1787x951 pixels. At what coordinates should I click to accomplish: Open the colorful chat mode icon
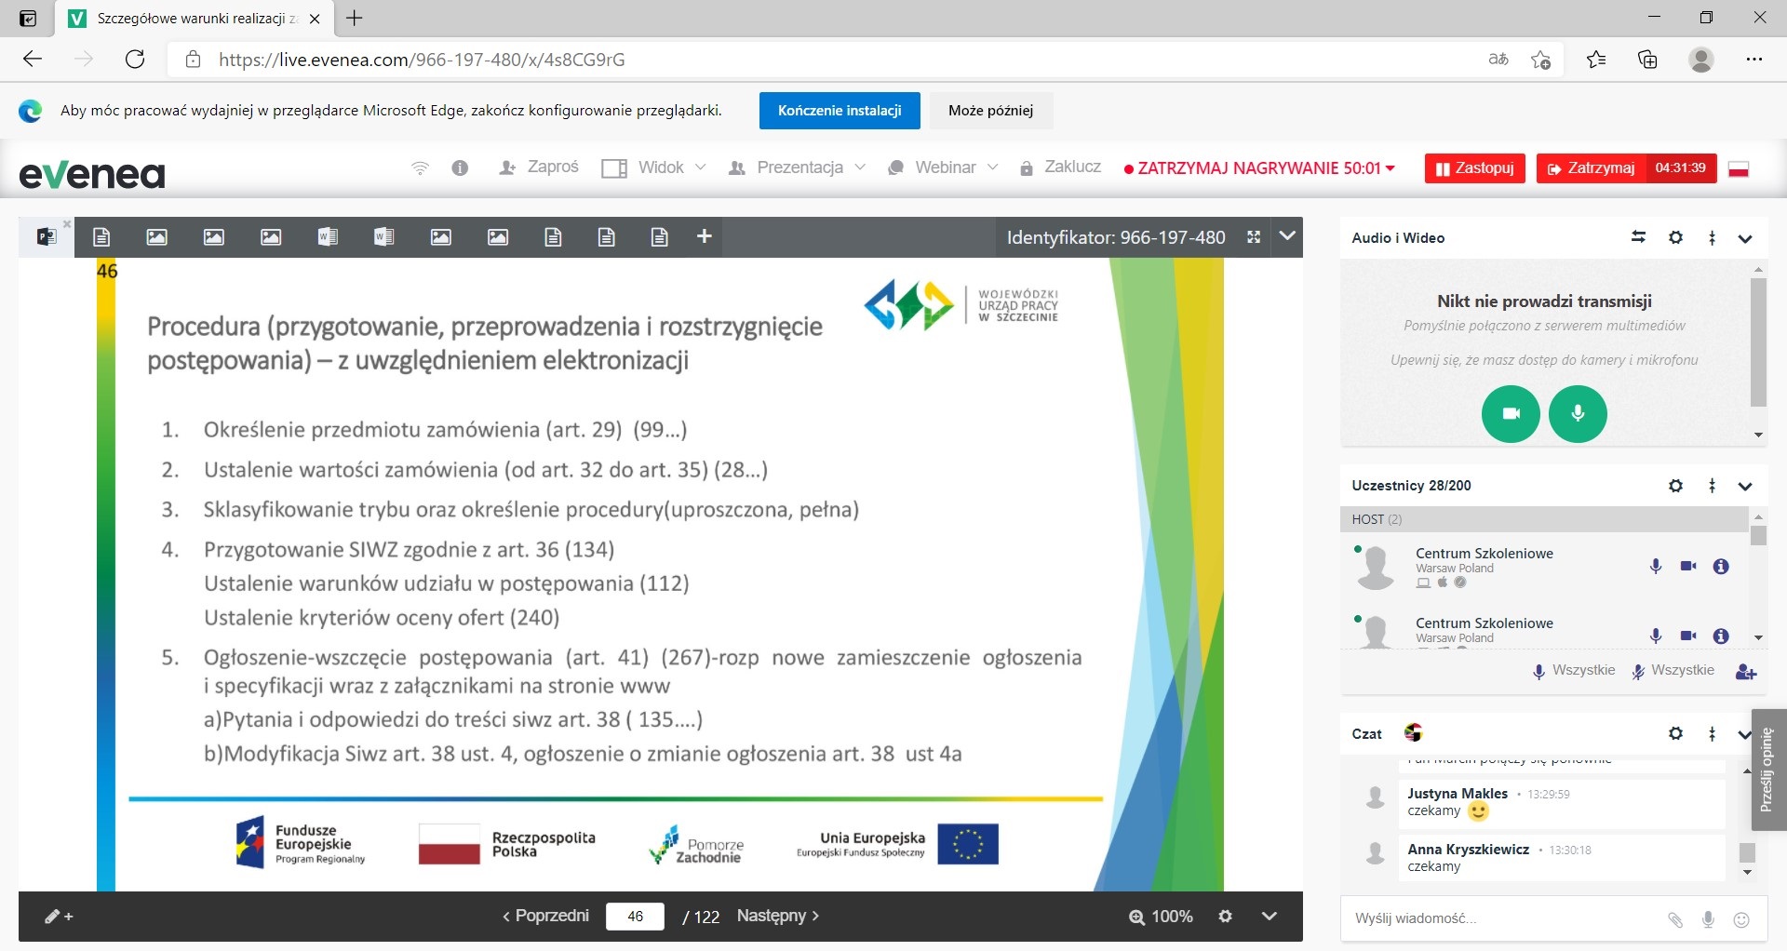[x=1413, y=732]
